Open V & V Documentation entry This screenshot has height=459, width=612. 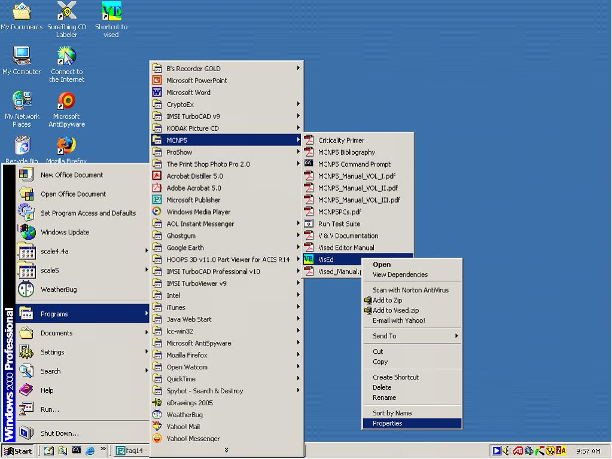pos(358,235)
